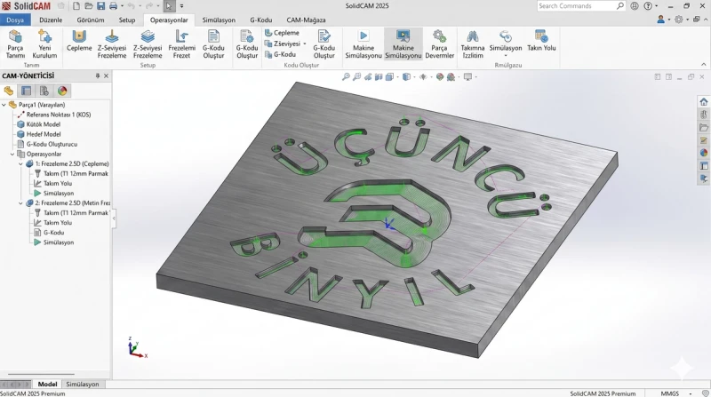Collapse operation 1: Frezeleme 2.5D (Cepleme)
This screenshot has width=711, height=397.
tap(20, 163)
